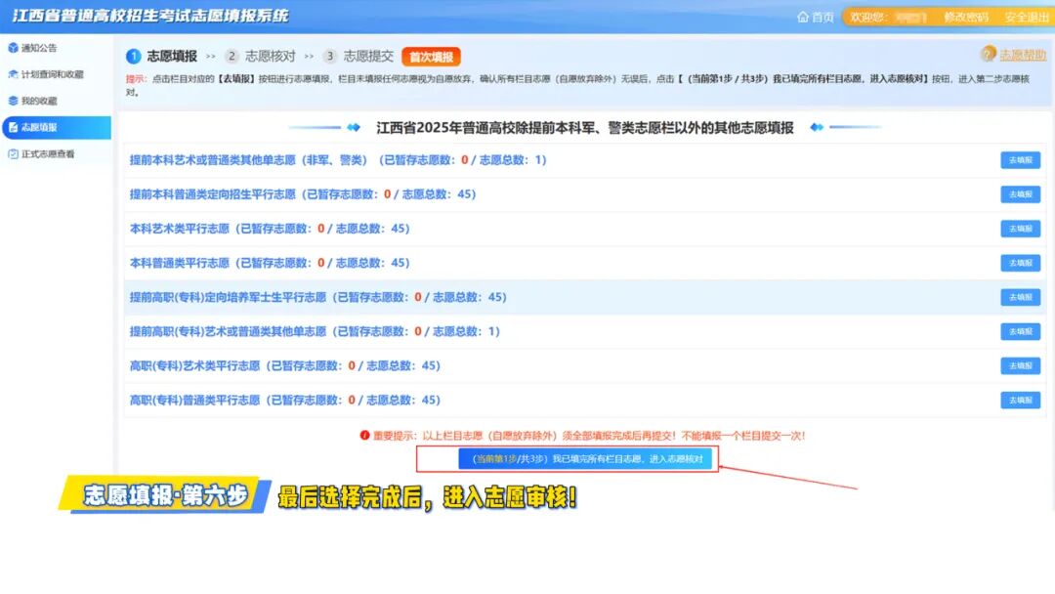Click 去填报 for 高职(专科)普通类平行志愿
The height and width of the screenshot is (594, 1055).
[x=1019, y=400]
